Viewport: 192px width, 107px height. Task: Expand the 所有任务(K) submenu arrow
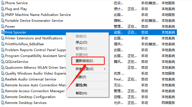point(105,69)
